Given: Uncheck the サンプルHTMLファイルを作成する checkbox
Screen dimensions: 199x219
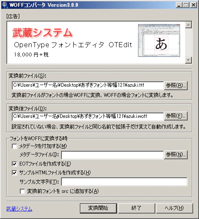Looking at the screenshot, I should coord(14,173).
